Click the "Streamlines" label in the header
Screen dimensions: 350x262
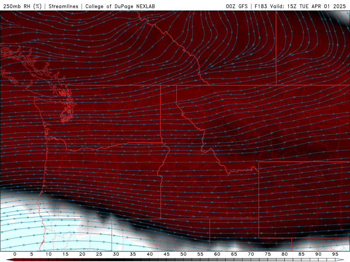63,6
